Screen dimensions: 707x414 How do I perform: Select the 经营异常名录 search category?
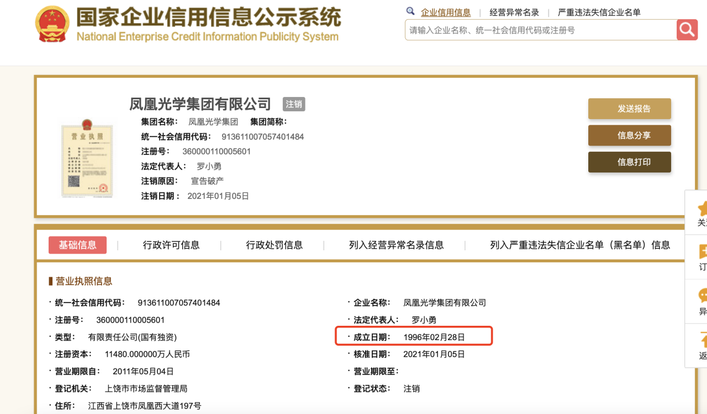coord(514,12)
